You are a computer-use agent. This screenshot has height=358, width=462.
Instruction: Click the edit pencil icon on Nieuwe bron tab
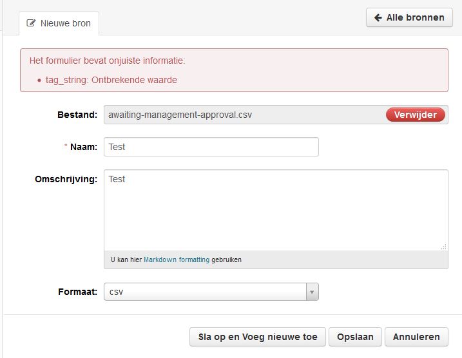point(31,23)
